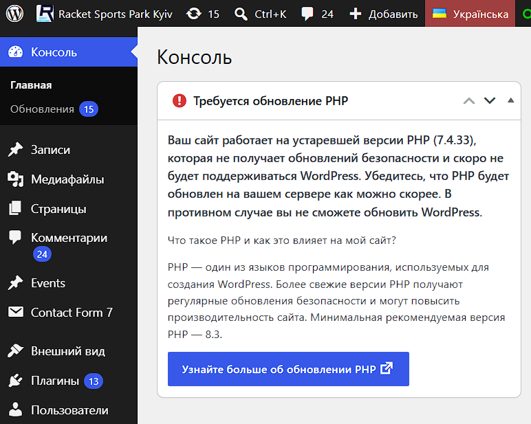Image resolution: width=531 pixels, height=424 pixels.
Task: Open search with the magnifier icon
Action: [241, 14]
